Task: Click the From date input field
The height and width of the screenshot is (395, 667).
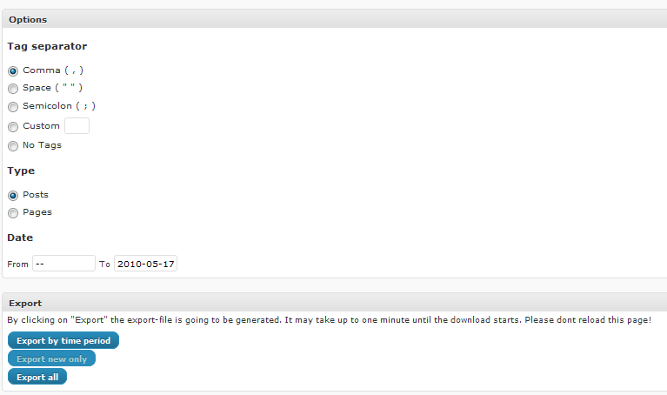Action: point(63,264)
